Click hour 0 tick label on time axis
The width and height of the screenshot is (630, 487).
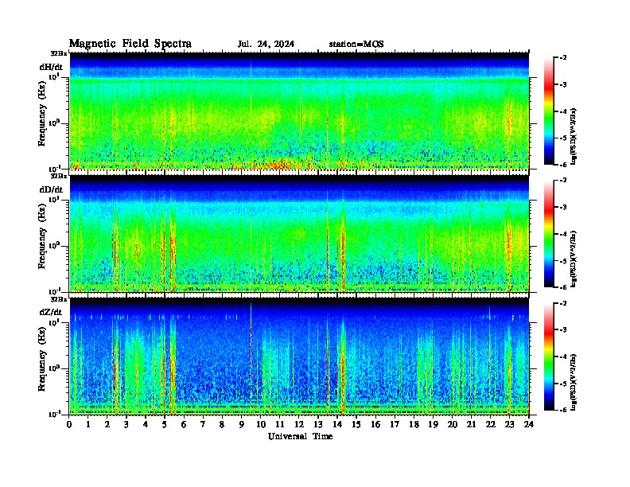pyautogui.click(x=70, y=425)
